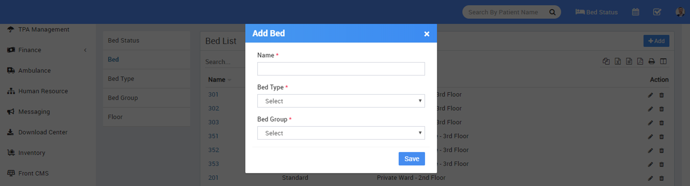This screenshot has width=690, height=186.
Task: Click the Bed Status header link
Action: 596,12
